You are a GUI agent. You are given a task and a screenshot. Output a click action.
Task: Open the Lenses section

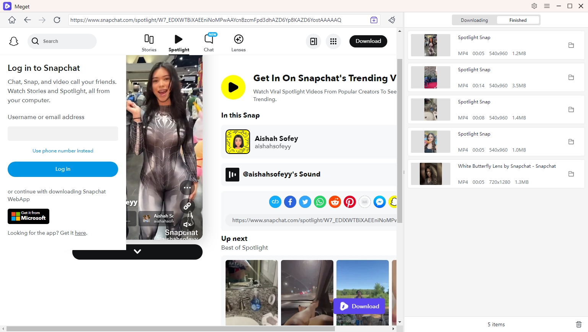point(239,43)
